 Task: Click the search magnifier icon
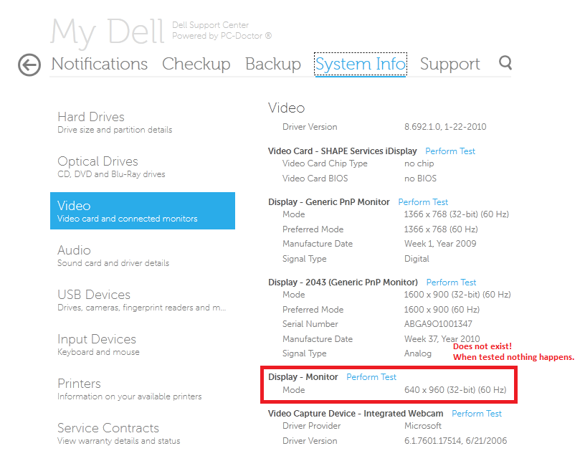coord(505,63)
